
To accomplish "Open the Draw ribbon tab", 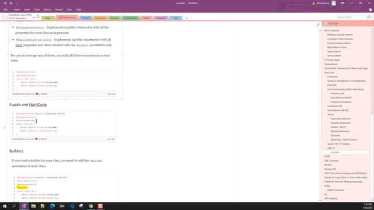I will 37,10.
